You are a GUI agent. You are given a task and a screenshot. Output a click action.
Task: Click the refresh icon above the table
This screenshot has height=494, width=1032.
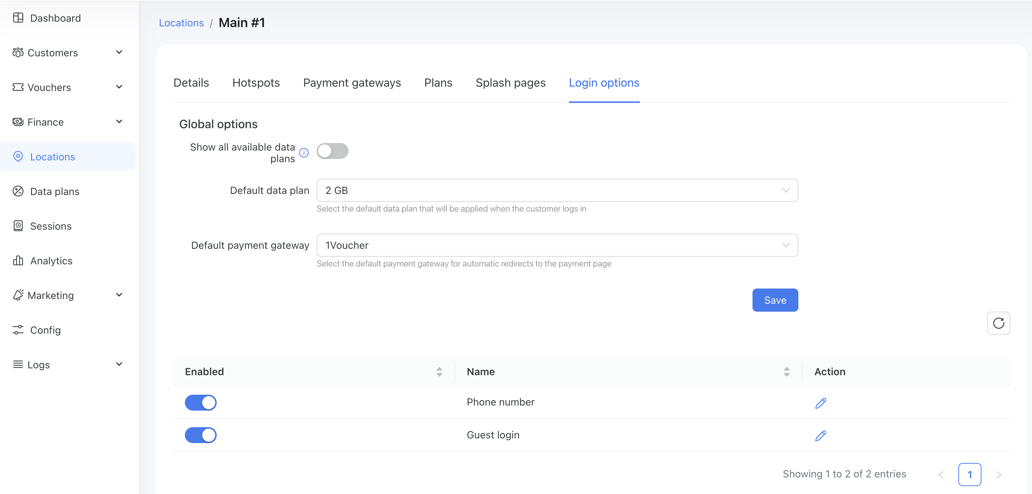[998, 323]
